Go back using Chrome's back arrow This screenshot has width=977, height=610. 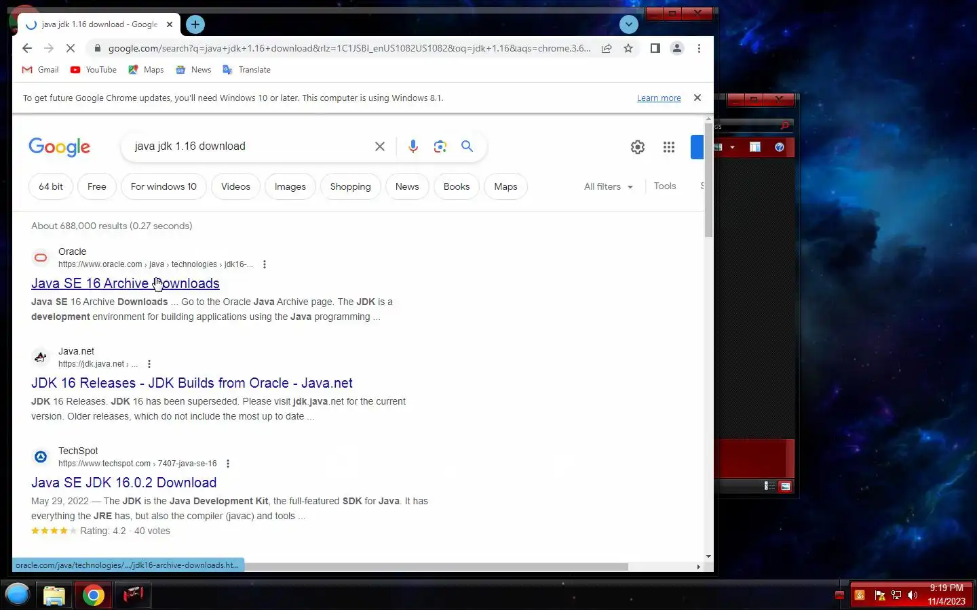(27, 48)
